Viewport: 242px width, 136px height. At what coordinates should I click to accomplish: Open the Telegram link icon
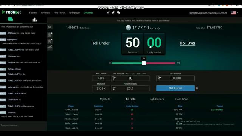point(108,12)
